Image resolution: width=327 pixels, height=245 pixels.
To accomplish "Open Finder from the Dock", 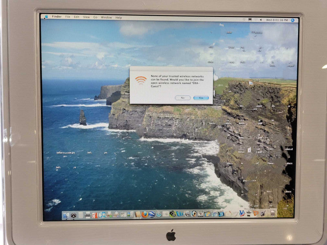I will [67, 215].
